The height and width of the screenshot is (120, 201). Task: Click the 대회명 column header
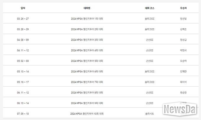point(87,8)
